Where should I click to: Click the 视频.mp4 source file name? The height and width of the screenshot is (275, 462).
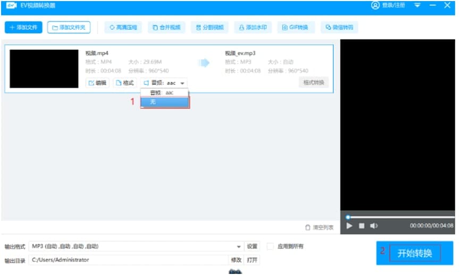pos(97,53)
